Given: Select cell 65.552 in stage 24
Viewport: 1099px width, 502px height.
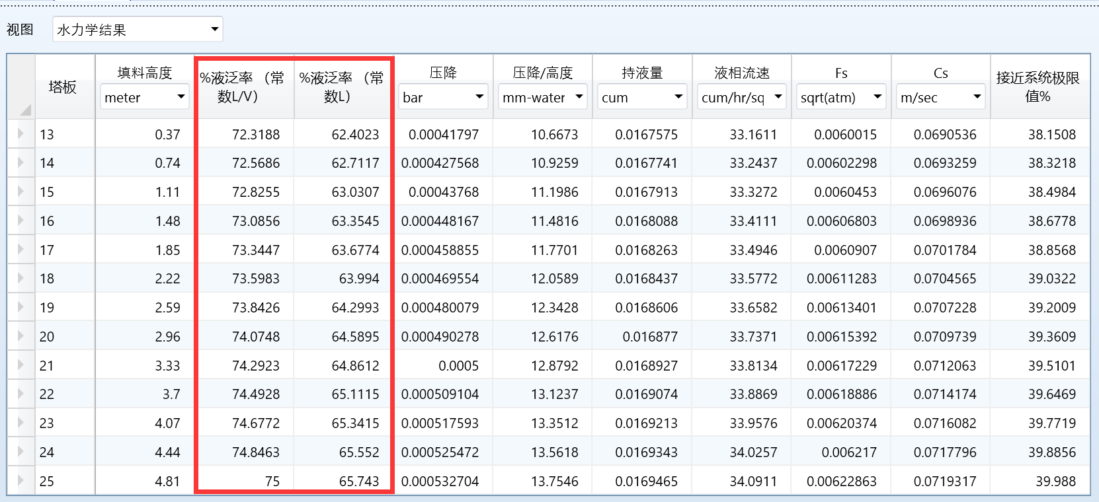Looking at the screenshot, I should click(x=344, y=452).
